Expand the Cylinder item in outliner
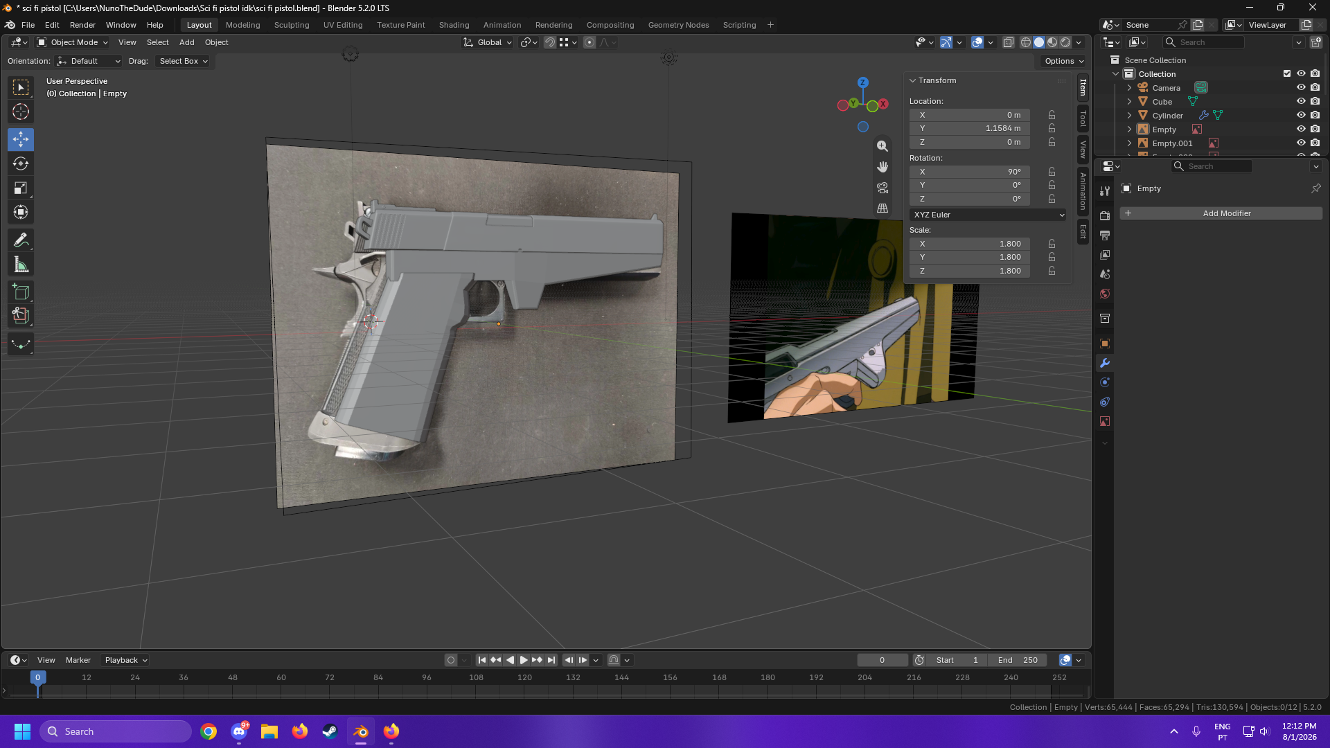1330x748 pixels. click(x=1129, y=116)
